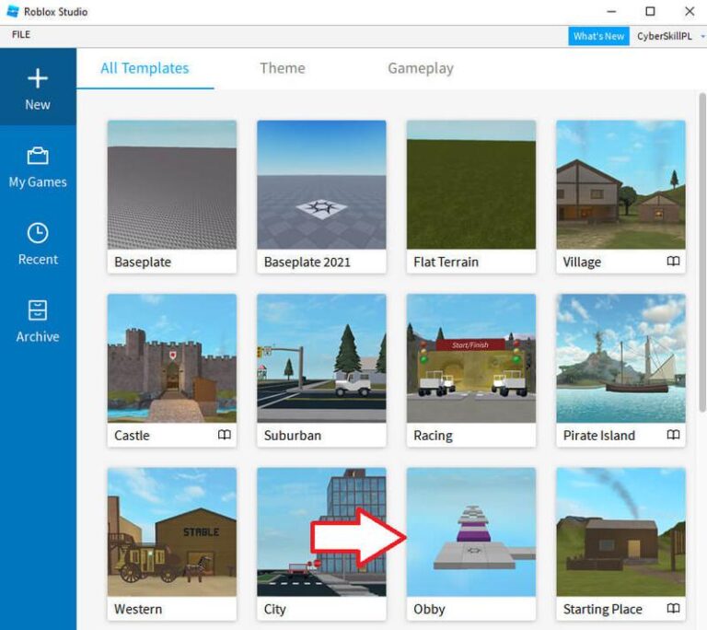Choose the Castle template thumbnail

coord(172,358)
